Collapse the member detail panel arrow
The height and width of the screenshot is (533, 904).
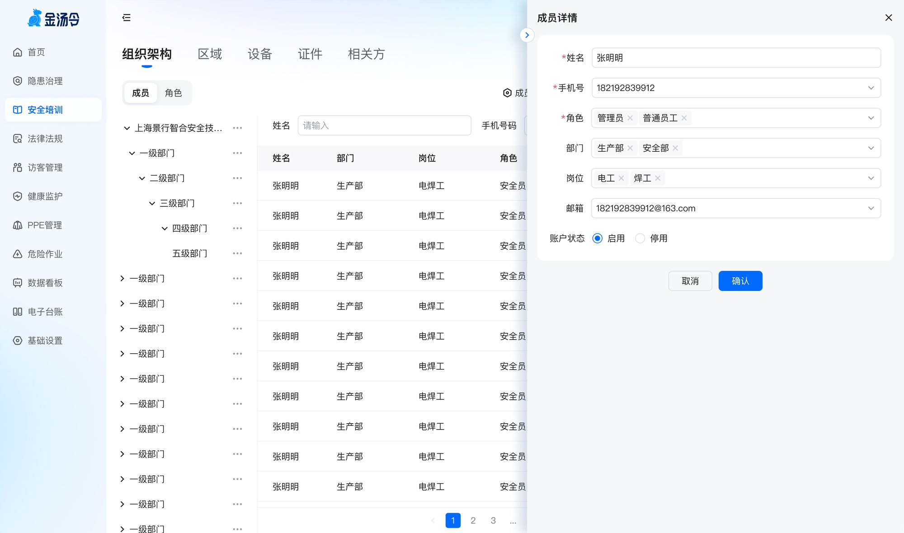[x=527, y=35]
